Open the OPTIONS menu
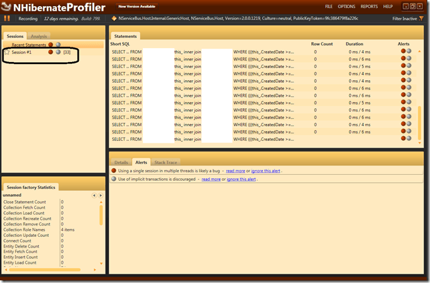Viewport: 430px width, 283px height. 347,6
